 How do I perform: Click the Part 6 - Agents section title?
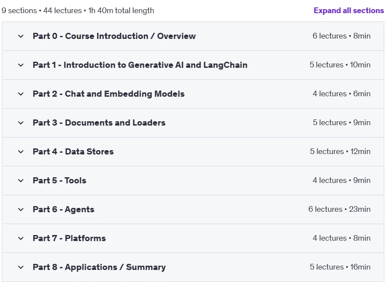63,209
